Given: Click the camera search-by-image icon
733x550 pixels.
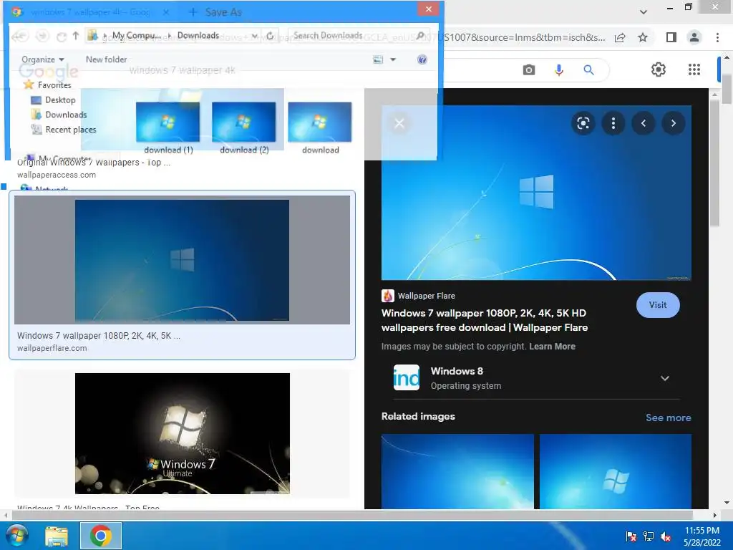Looking at the screenshot, I should coord(529,70).
